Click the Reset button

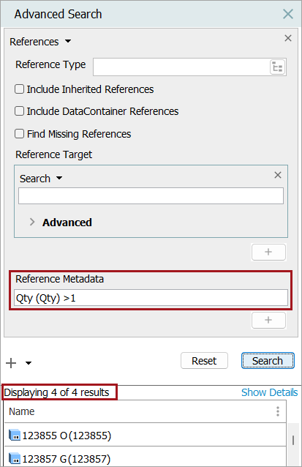(x=204, y=361)
